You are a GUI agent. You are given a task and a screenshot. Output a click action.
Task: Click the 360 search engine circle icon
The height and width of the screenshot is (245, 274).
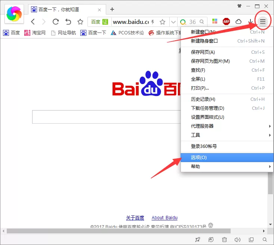(183, 22)
